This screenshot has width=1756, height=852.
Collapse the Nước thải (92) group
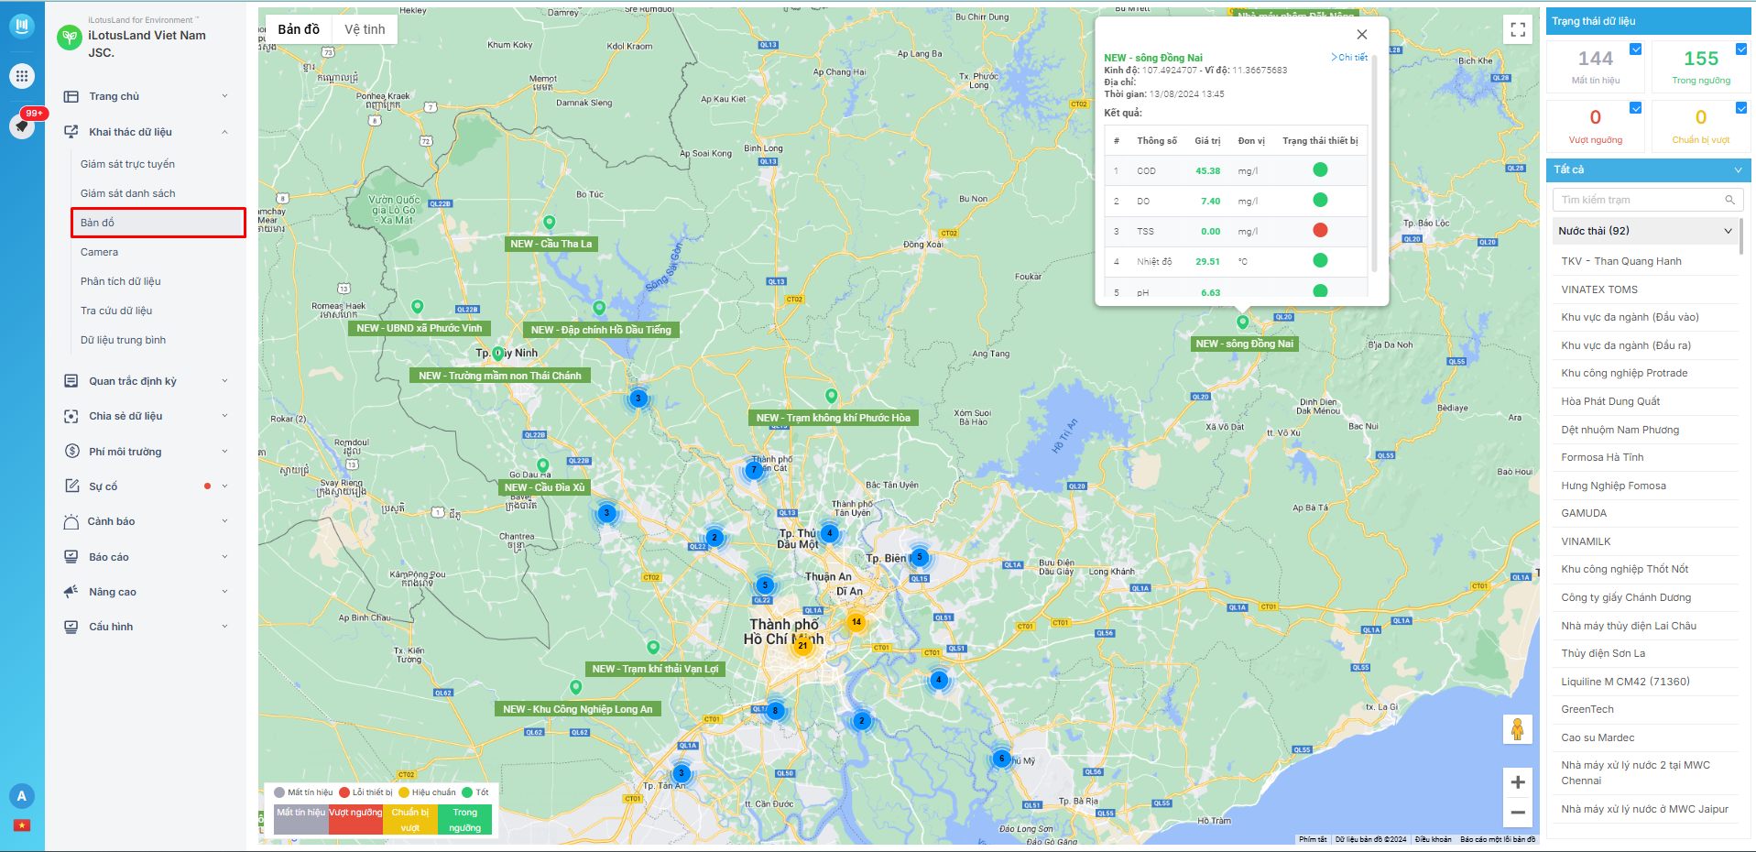pos(1645,231)
